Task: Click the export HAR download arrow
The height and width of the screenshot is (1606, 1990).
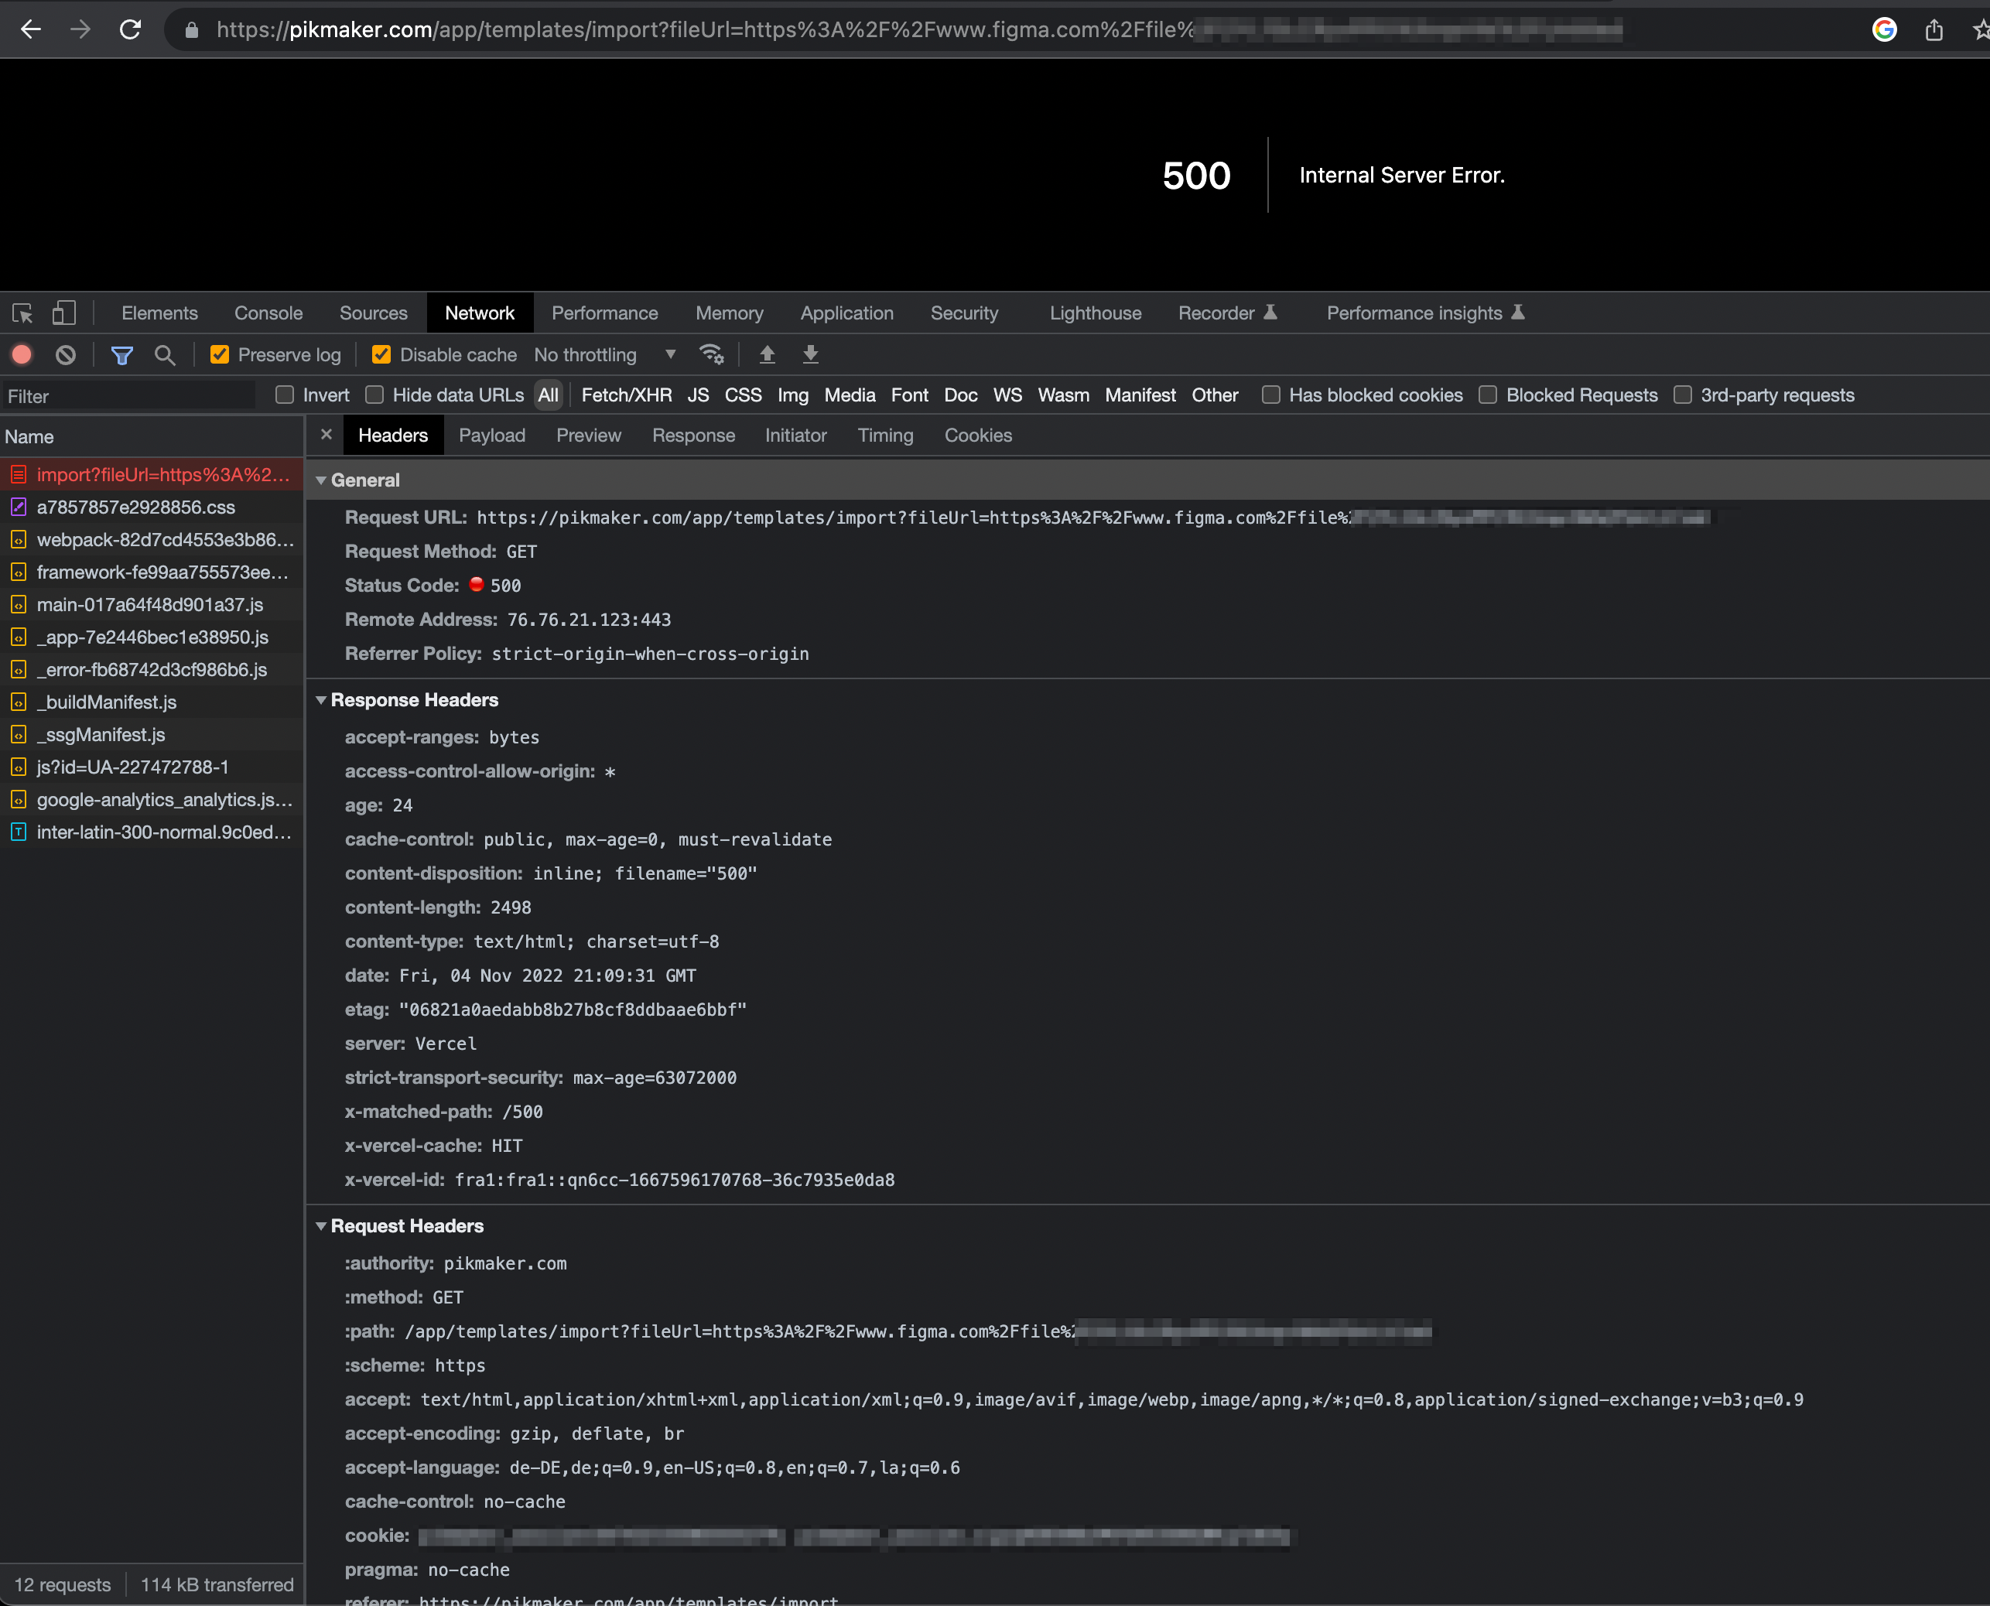Action: coord(810,354)
